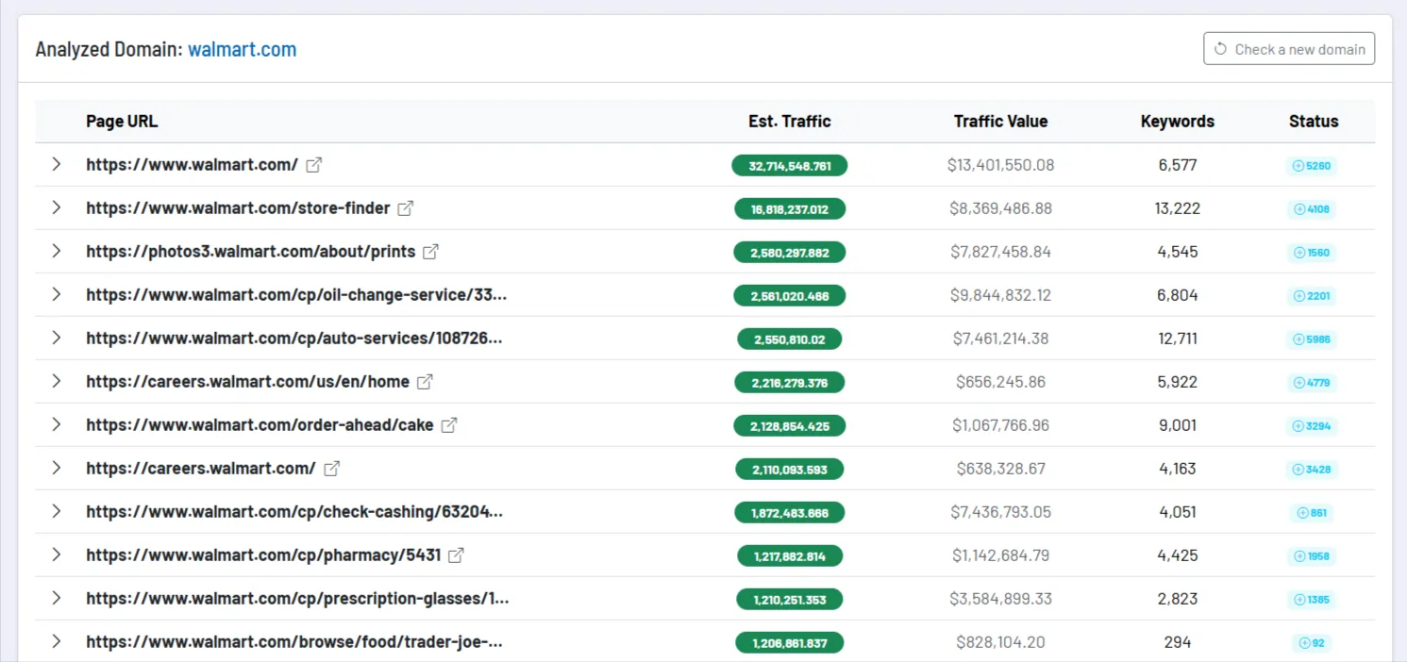This screenshot has height=662, width=1407.
Task: Open pharmacy/5431 external link icon
Action: (x=456, y=555)
